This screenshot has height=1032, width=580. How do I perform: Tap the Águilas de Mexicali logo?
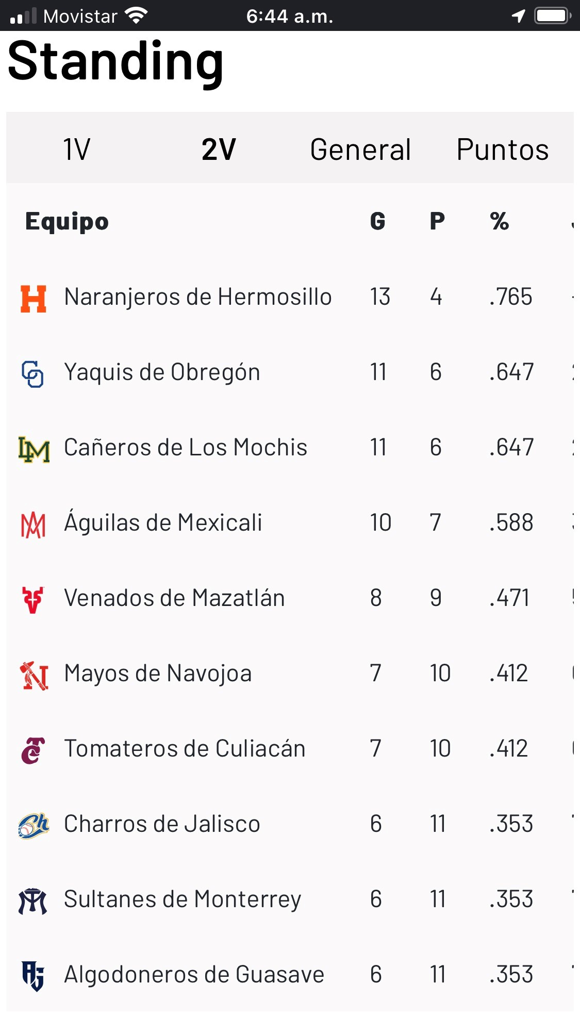[34, 525]
